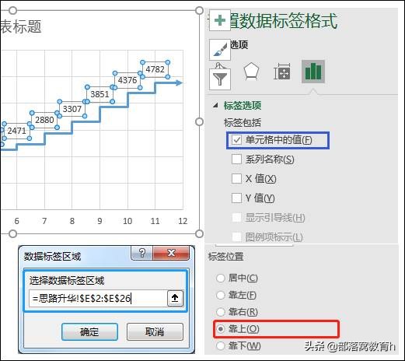Select data label 4782
The image size is (405, 361).
point(155,69)
